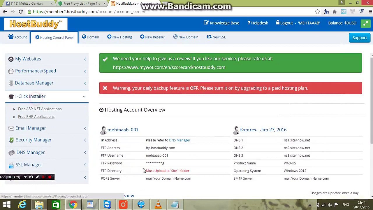
Task: Open Free PHP Applications
Action: click(36, 117)
